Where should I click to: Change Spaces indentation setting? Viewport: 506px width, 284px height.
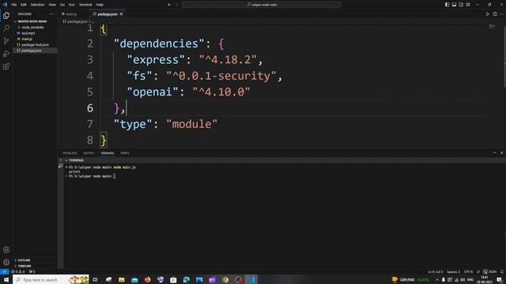(453, 271)
